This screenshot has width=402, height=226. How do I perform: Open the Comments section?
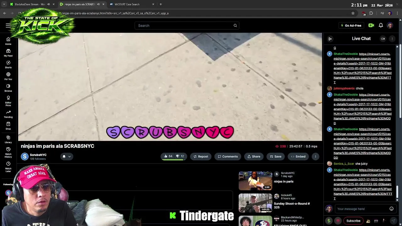coord(228,156)
